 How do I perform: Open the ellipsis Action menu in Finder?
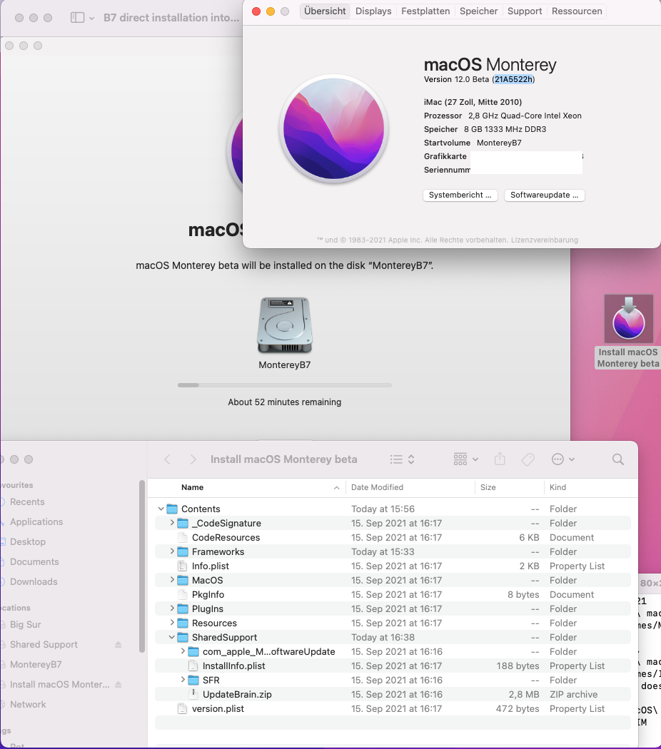click(562, 459)
